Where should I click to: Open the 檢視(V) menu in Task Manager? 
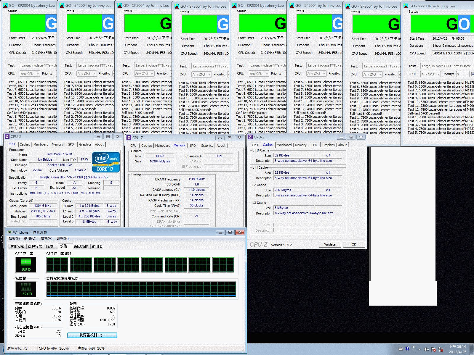point(47,238)
